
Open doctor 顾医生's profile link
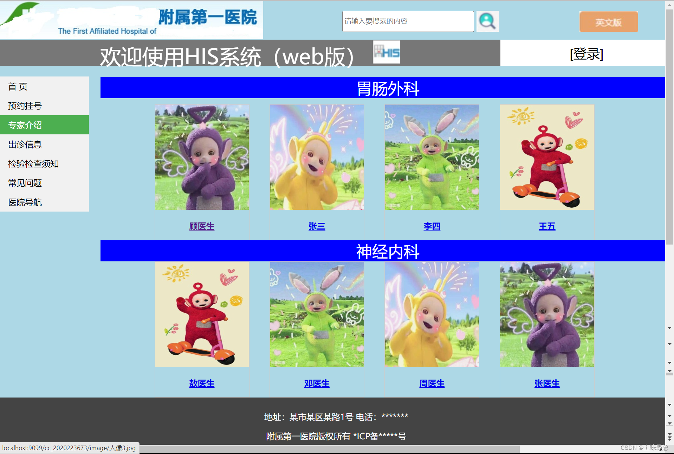[x=201, y=226]
